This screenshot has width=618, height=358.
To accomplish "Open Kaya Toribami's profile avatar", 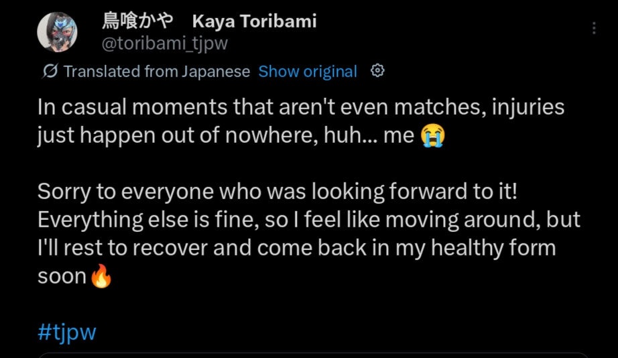I will pos(57,32).
